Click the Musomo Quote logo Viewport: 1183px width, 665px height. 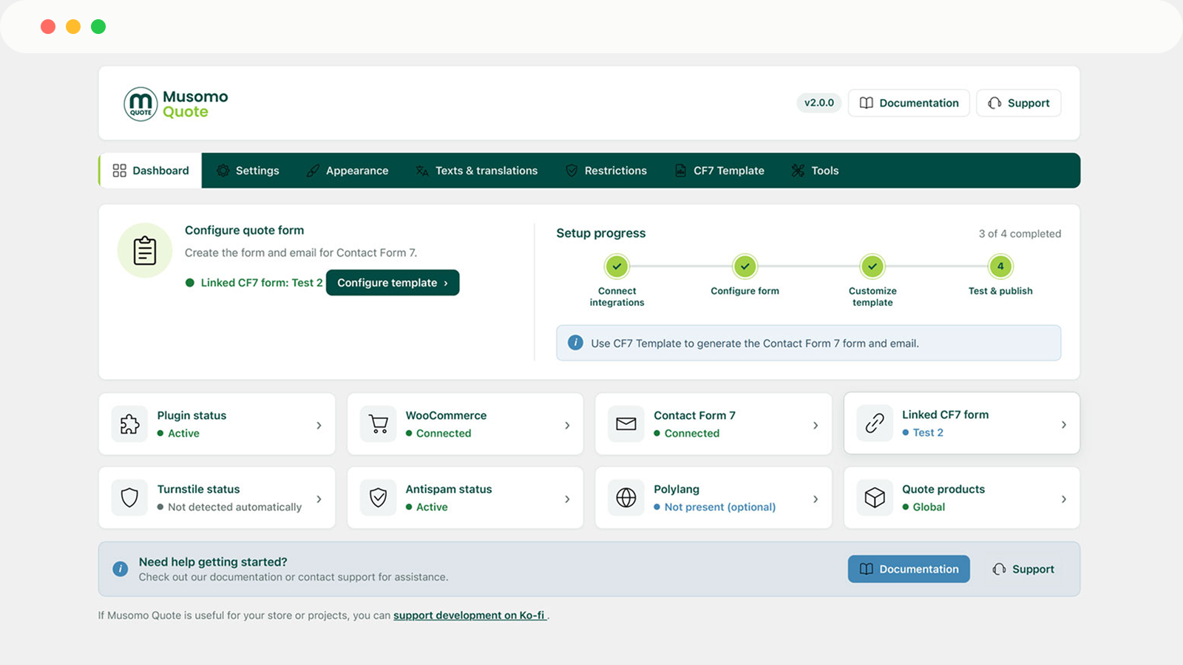tap(176, 104)
